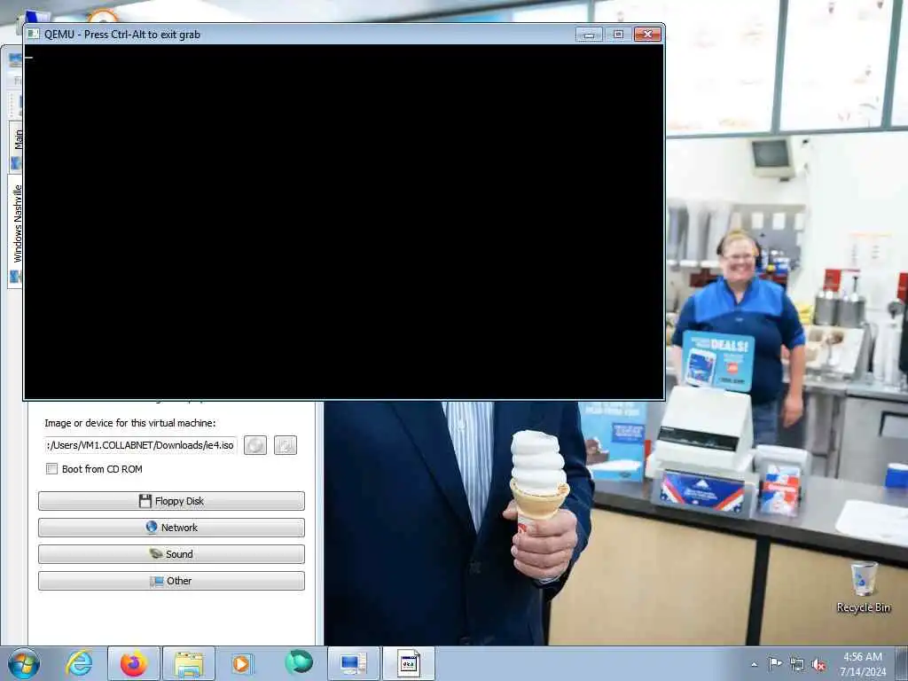Switch to Firefox in the taskbar

point(134,663)
